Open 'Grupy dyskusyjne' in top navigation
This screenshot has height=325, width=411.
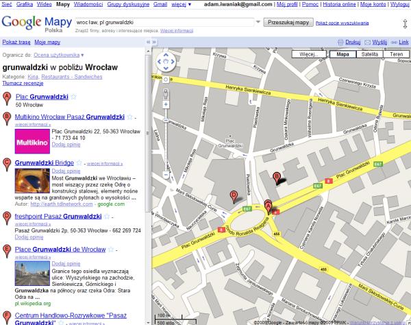coord(128,4)
